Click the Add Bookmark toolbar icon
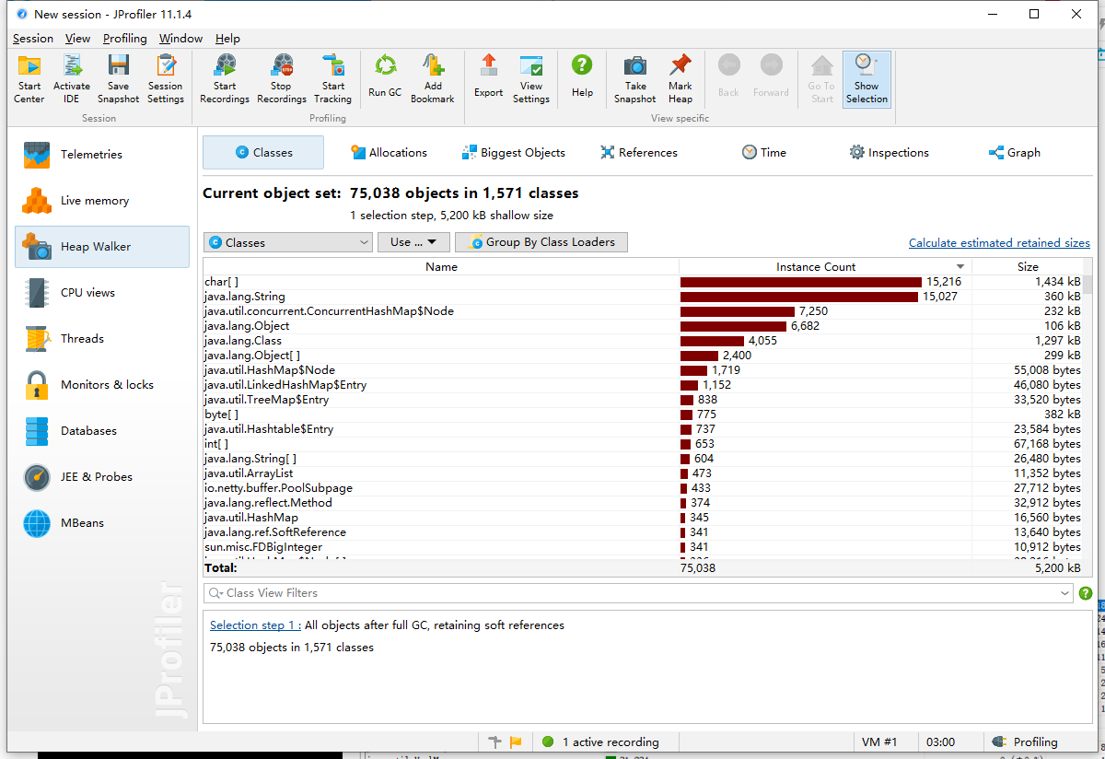The height and width of the screenshot is (759, 1105). click(433, 79)
